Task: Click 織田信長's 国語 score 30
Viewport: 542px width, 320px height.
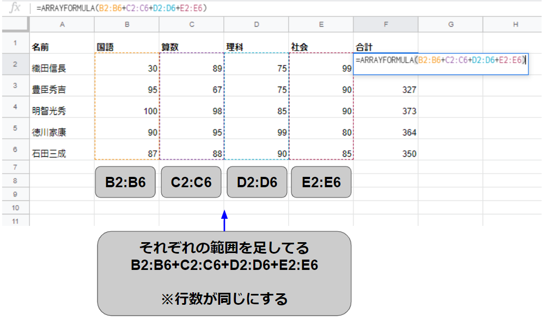Action: pos(127,64)
